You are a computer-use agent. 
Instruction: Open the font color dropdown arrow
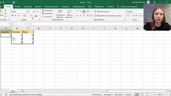point(38,16)
